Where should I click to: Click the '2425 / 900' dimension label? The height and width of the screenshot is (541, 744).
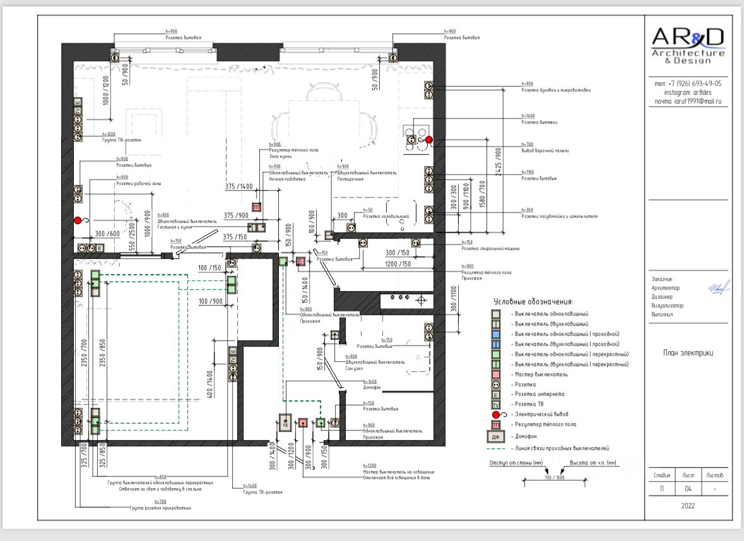(x=499, y=162)
